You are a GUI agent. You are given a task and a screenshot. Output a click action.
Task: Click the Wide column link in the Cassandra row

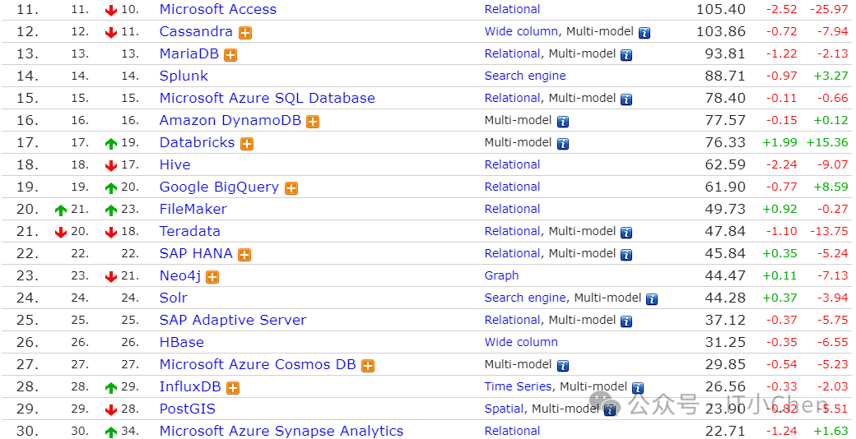[521, 31]
